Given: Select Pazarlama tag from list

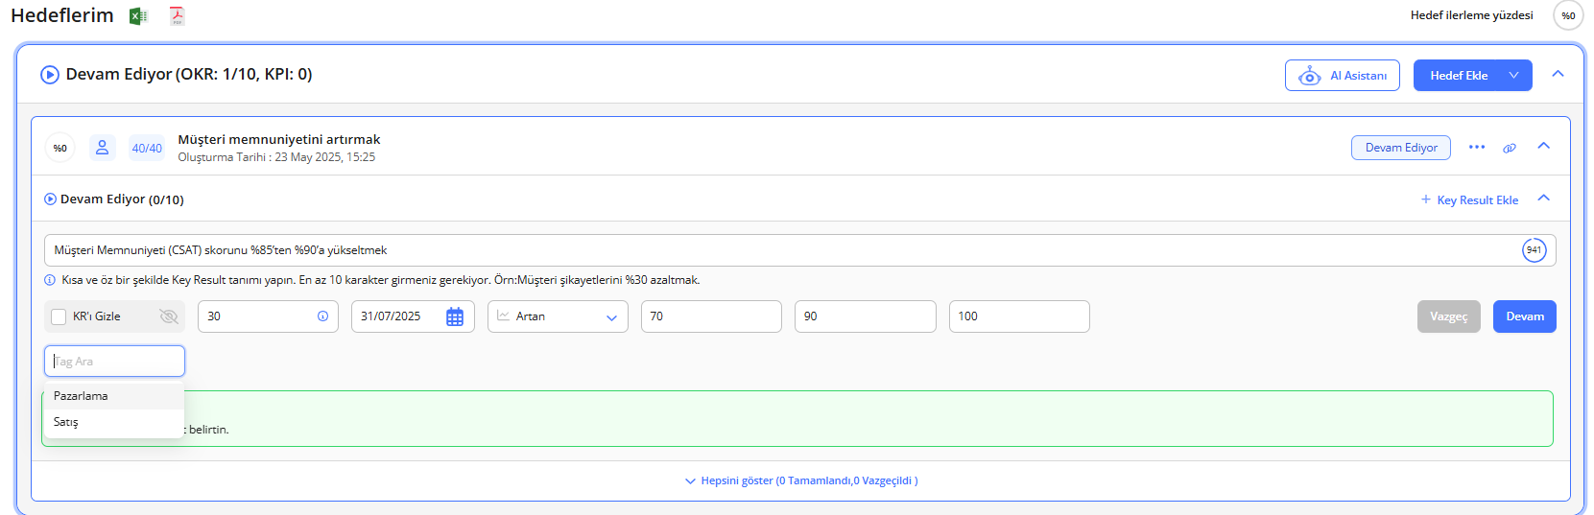Looking at the screenshot, I should [82, 396].
